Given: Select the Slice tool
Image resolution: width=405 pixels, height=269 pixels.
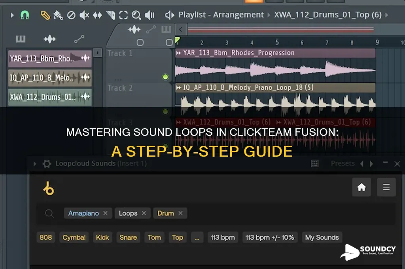Looking at the screenshot, I should pos(111,15).
